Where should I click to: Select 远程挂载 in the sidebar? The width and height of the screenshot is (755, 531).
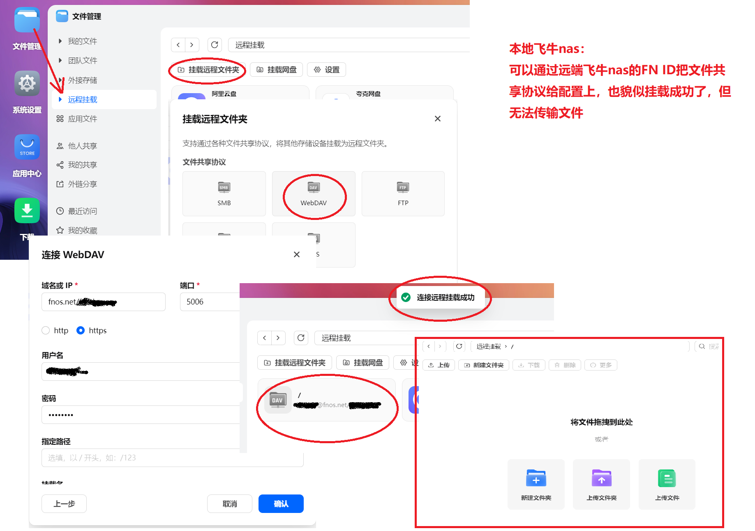104,100
